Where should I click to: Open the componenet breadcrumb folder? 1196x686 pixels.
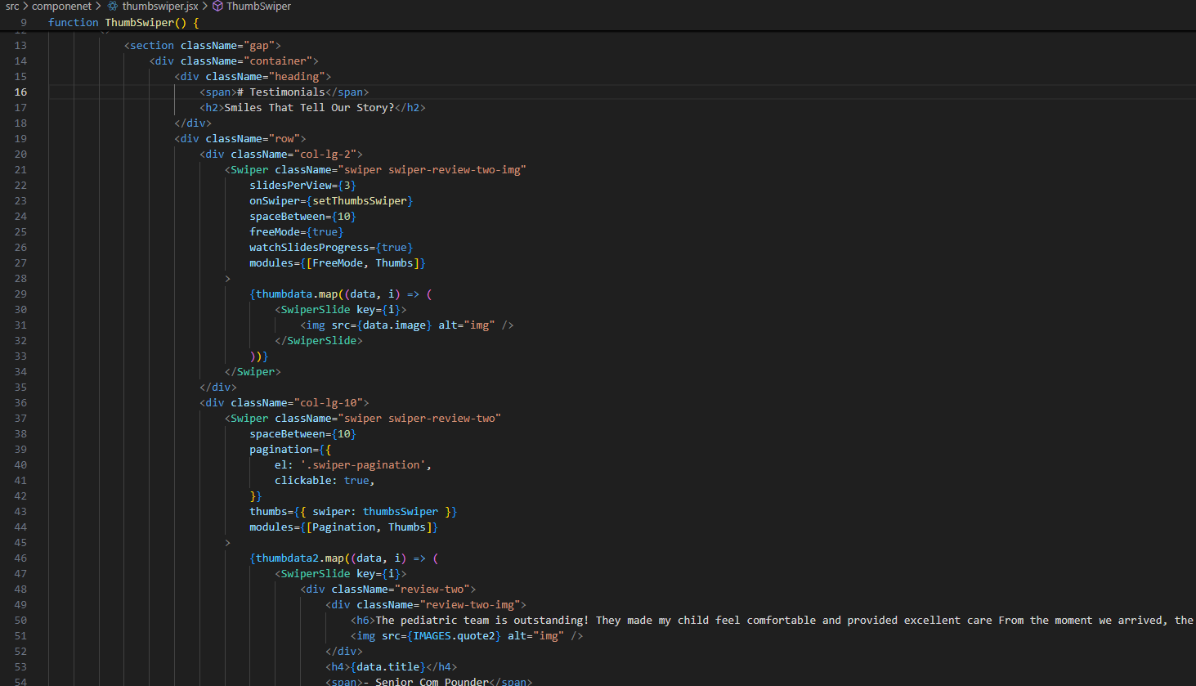61,6
